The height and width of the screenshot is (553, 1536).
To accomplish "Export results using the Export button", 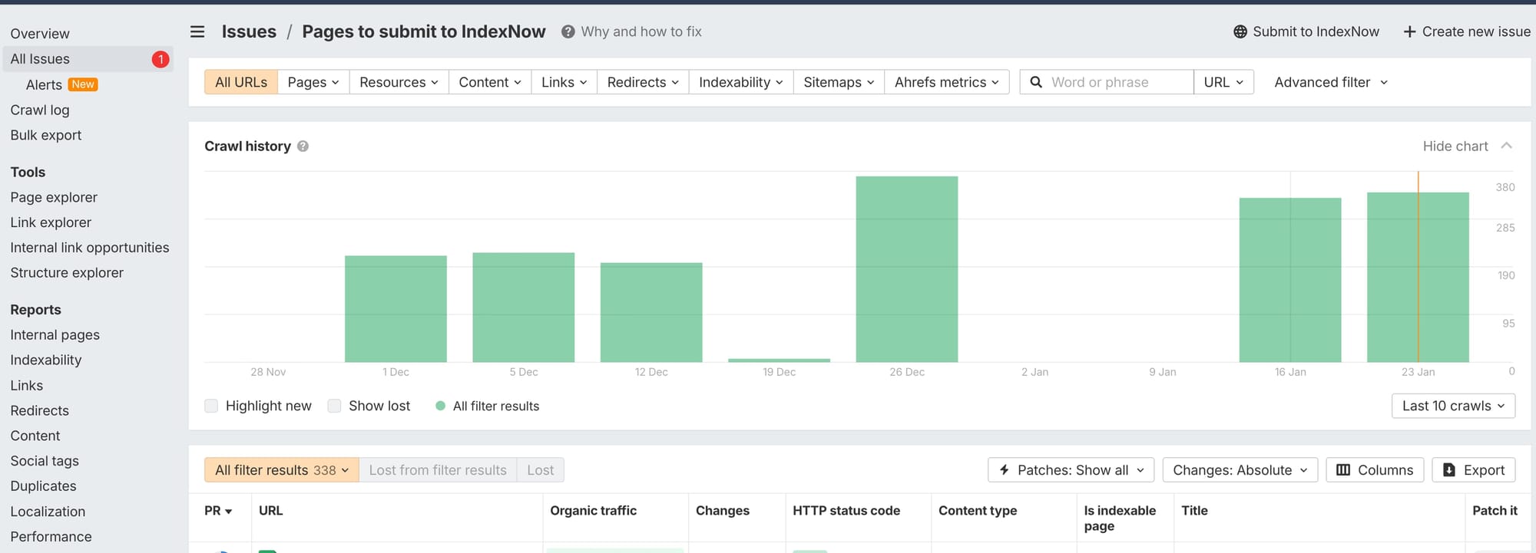I will (x=1473, y=470).
